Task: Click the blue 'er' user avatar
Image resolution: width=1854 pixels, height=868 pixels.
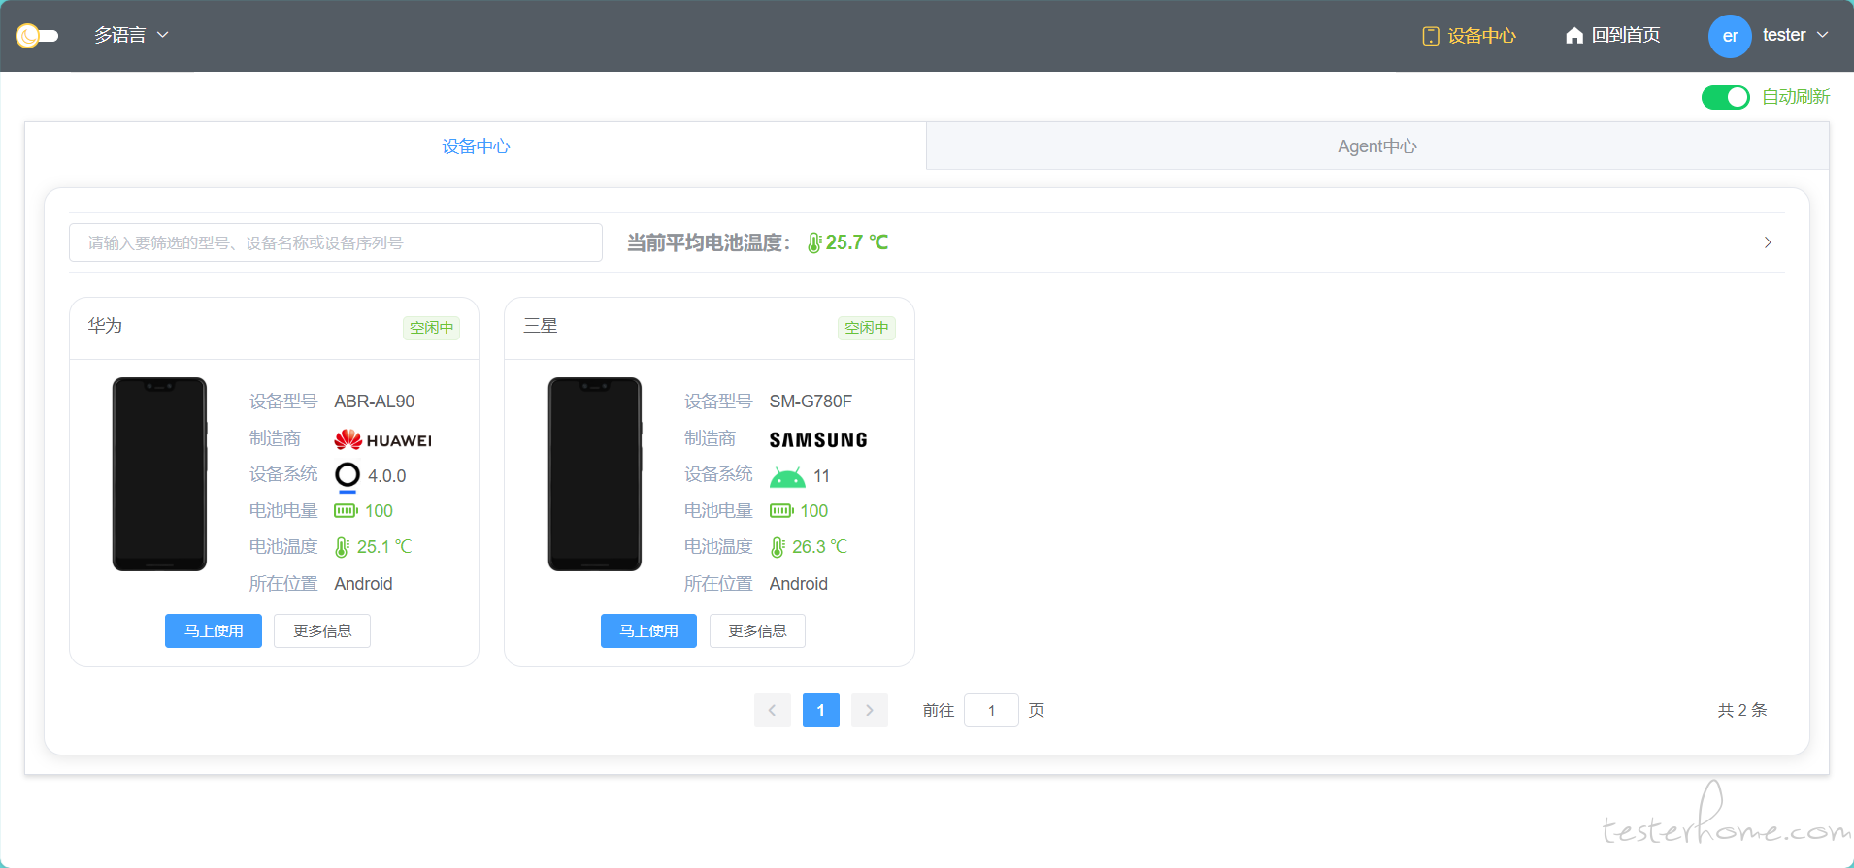Action: 1730,36
